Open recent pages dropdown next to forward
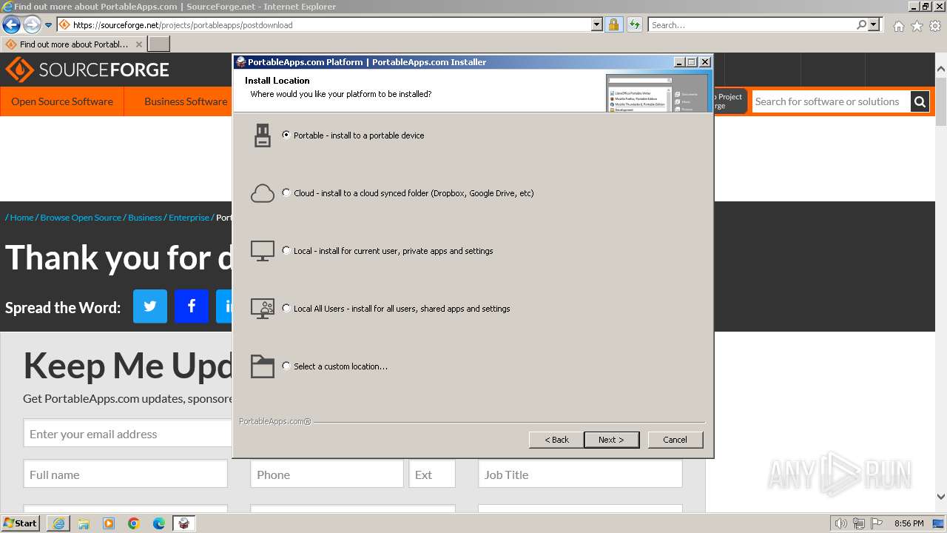The width and height of the screenshot is (947, 533). pyautogui.click(x=49, y=25)
